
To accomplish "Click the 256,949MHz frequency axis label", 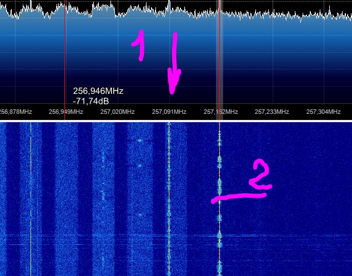I will tap(66, 112).
